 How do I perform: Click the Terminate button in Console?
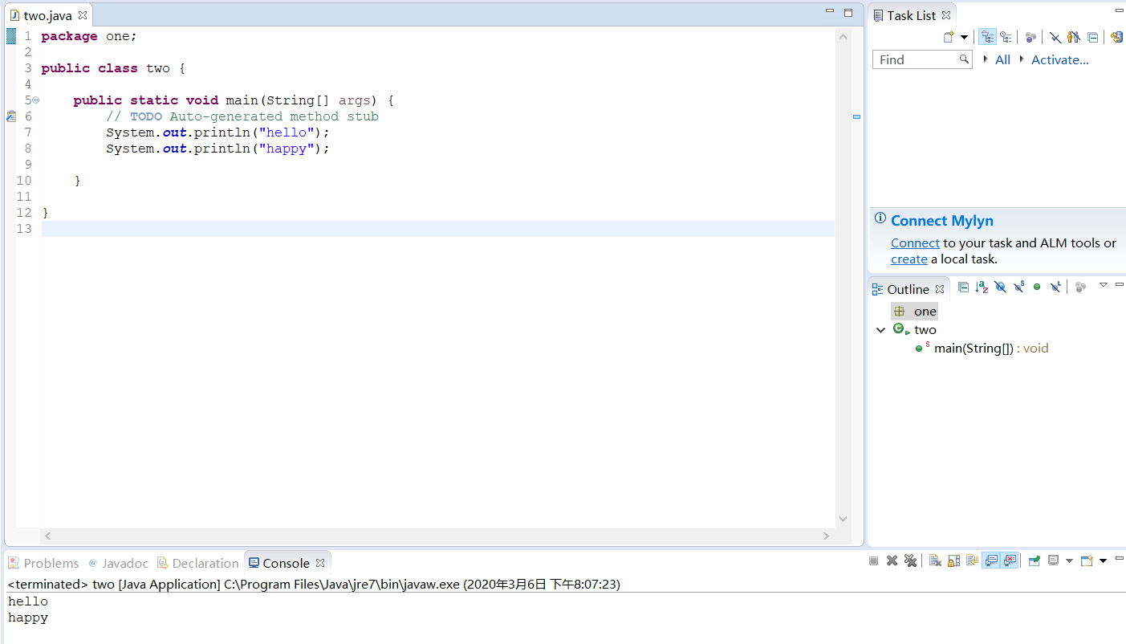[873, 560]
